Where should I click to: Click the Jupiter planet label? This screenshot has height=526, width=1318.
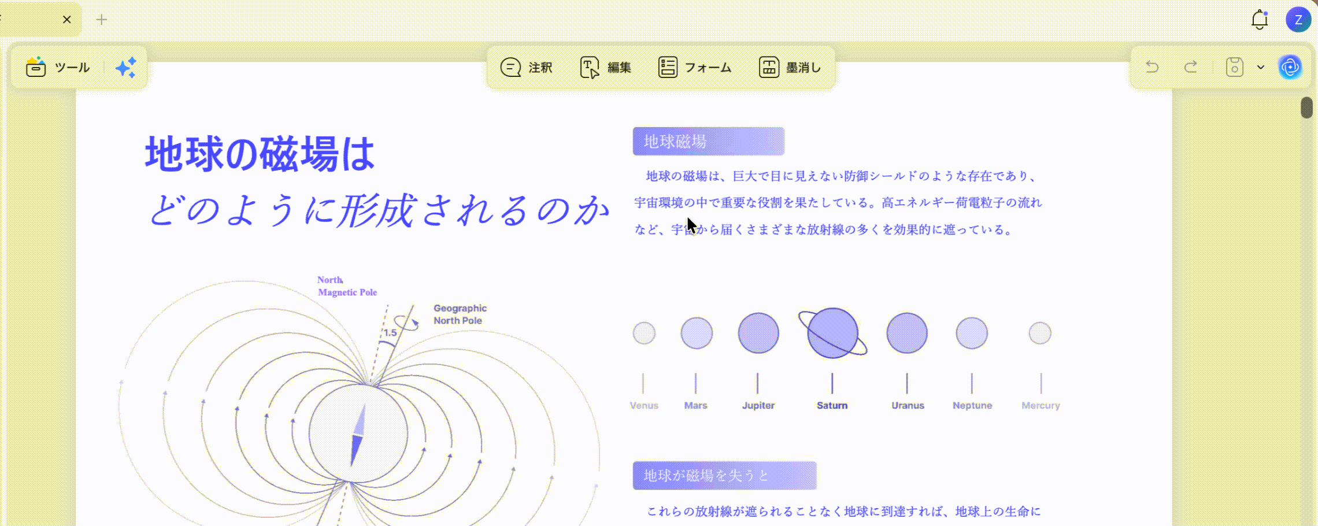point(758,405)
